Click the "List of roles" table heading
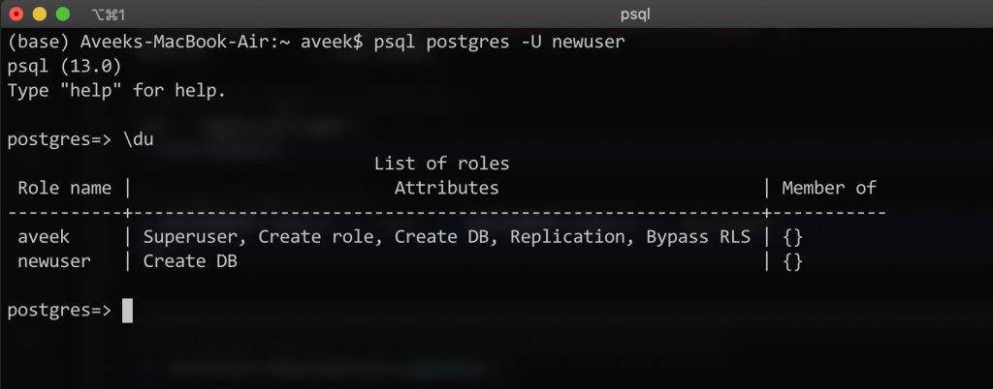The image size is (993, 389). click(441, 164)
